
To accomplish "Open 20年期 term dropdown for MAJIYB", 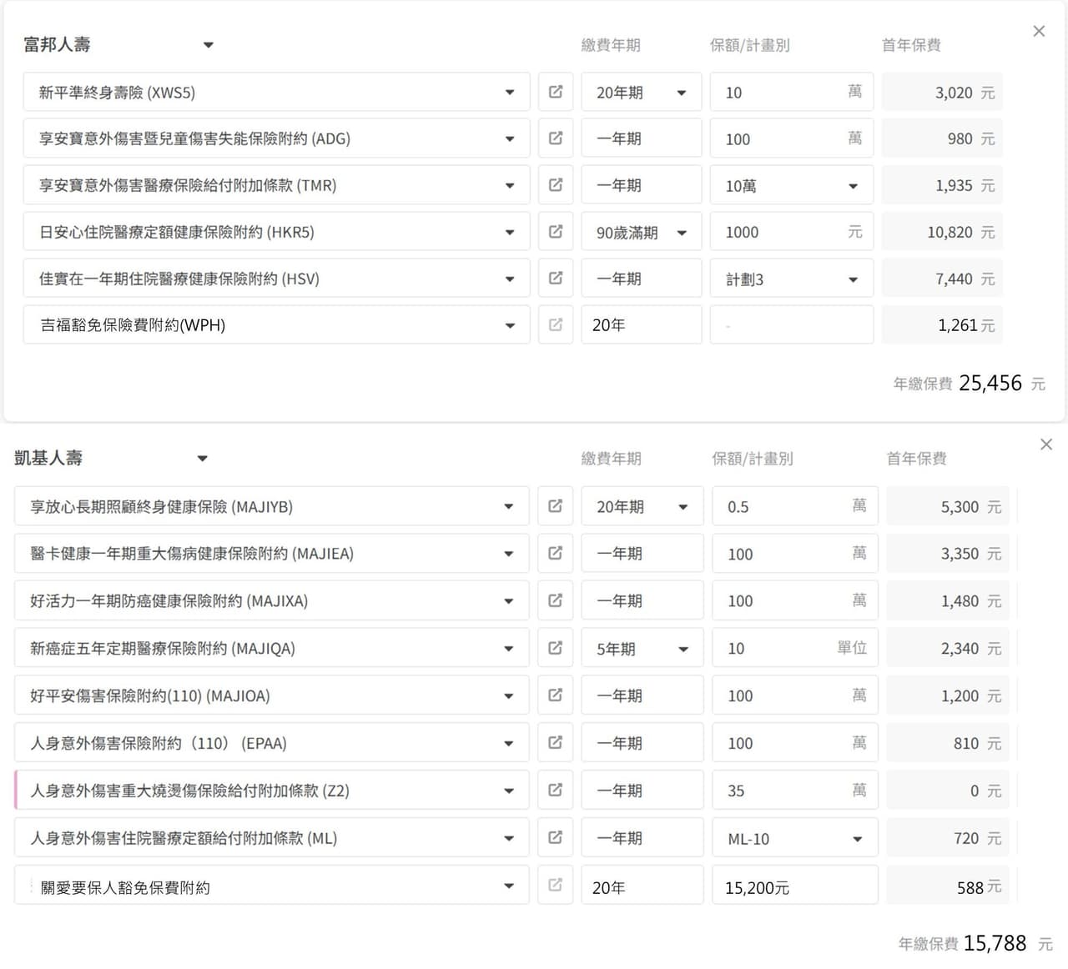I will tap(642, 506).
